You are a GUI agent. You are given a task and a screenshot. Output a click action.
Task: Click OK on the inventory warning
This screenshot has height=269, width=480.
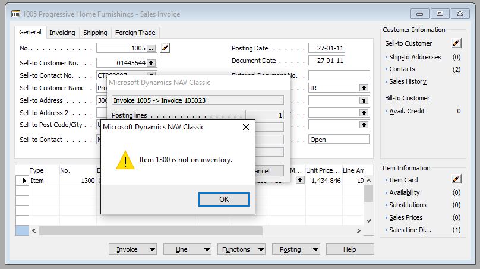(x=224, y=199)
